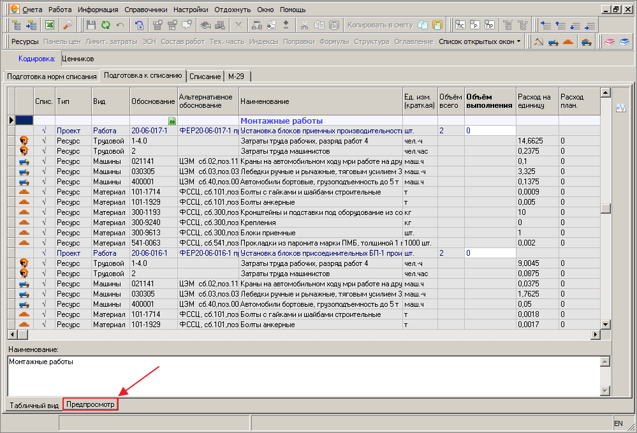The width and height of the screenshot is (637, 433).
Task: Click the orange bricks materials icon
Action: 569,42
